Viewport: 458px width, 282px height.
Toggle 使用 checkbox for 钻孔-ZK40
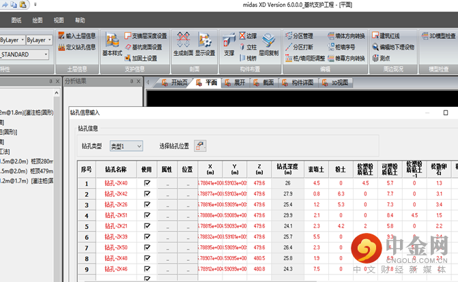[147, 183]
